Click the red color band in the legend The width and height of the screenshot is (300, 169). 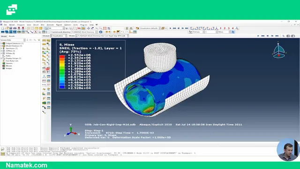click(x=62, y=56)
